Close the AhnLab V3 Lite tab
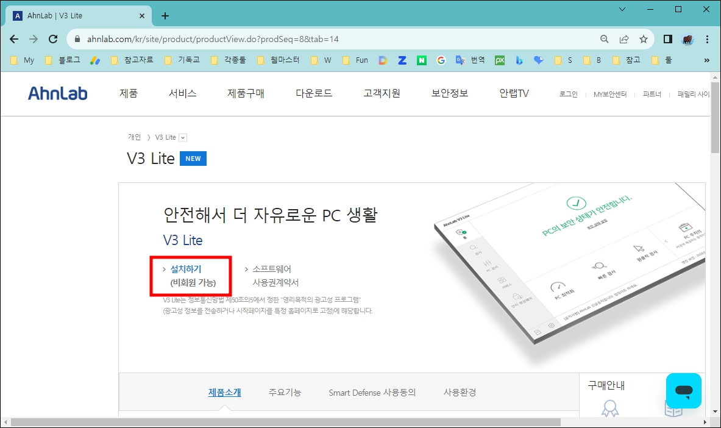721x428 pixels. 141,16
